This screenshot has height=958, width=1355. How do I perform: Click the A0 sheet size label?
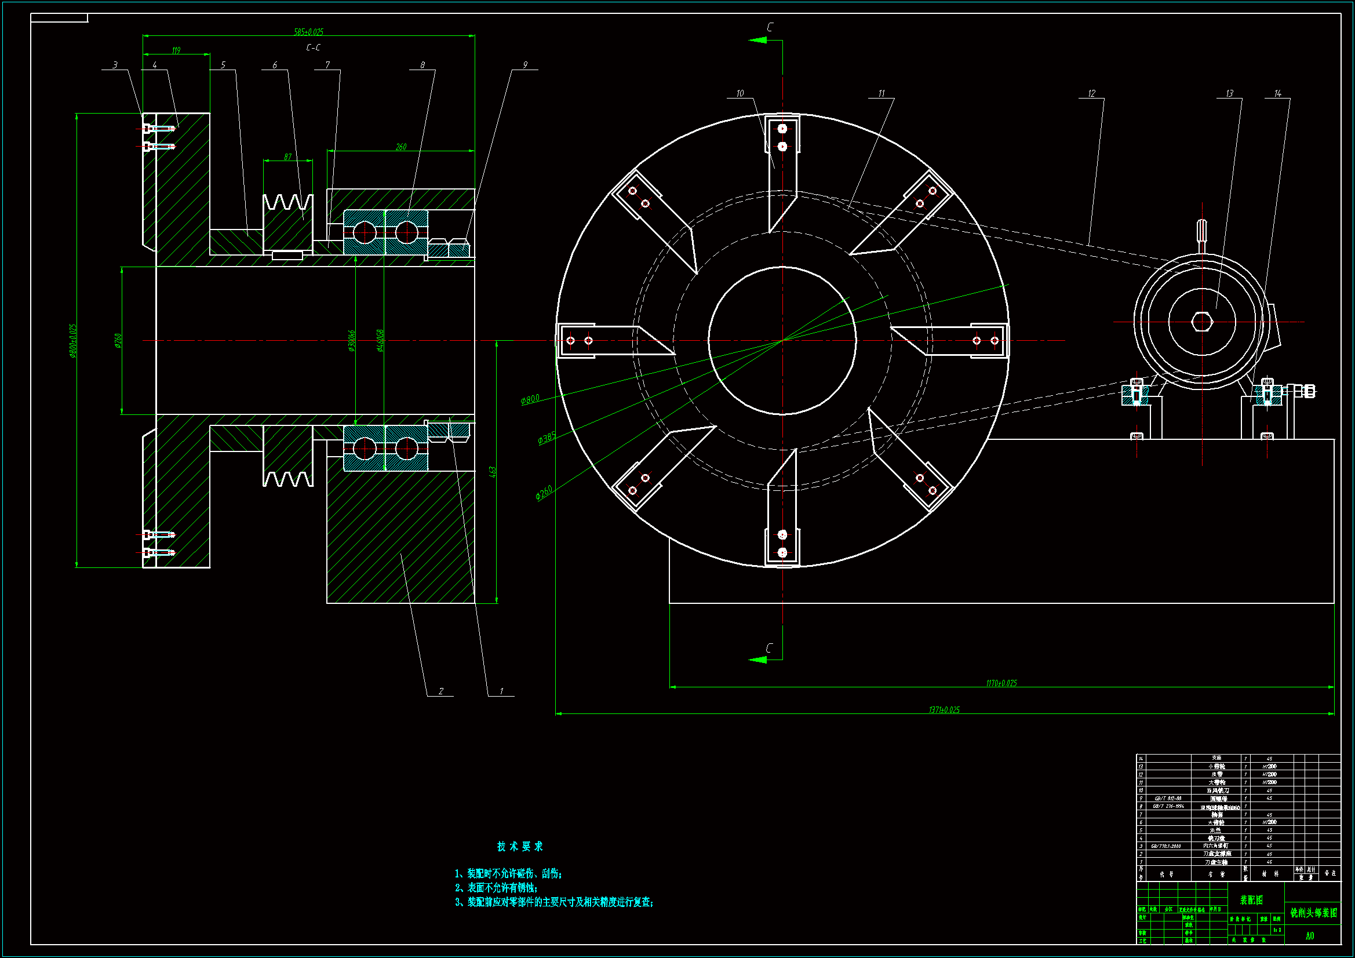[x=1310, y=936]
